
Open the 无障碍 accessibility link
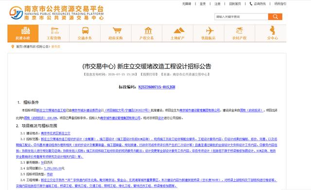coord(187,4)
